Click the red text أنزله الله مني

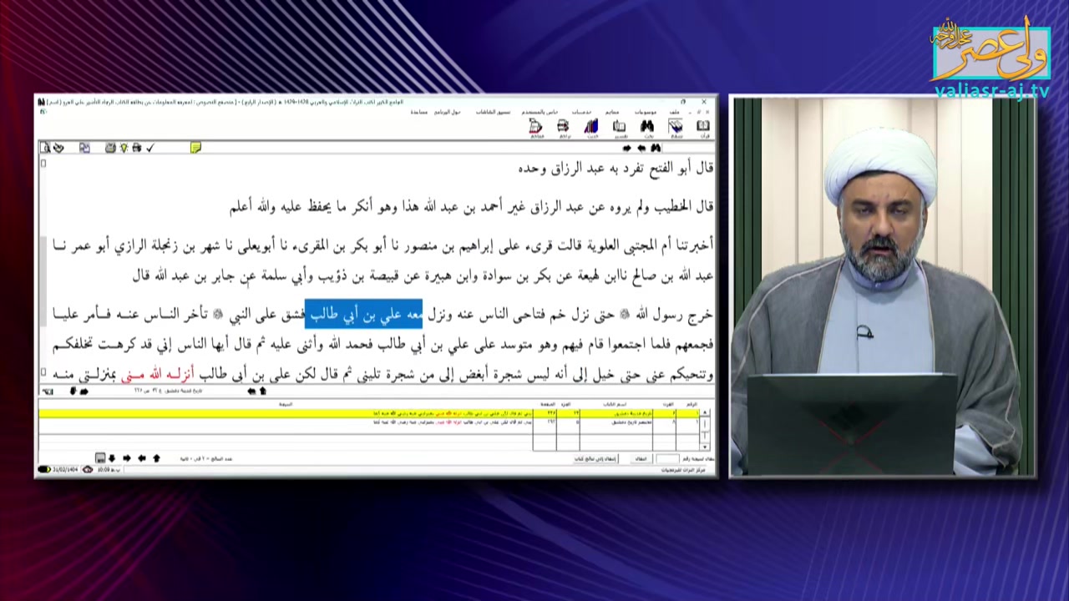[x=157, y=376]
